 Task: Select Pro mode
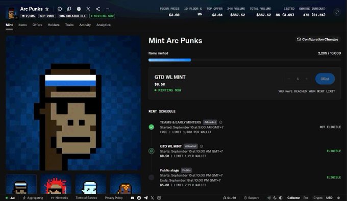[306, 198]
